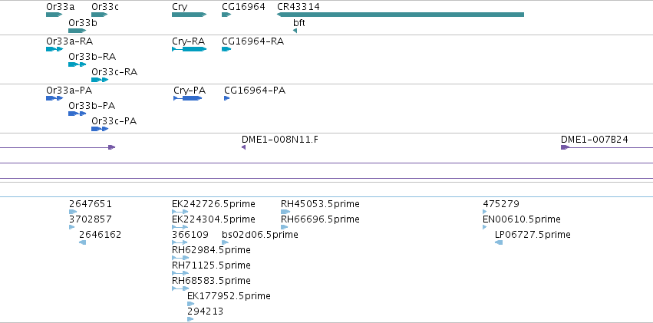Select the Or33c-RA transcript glyph
The height and width of the screenshot is (323, 653).
coord(100,80)
